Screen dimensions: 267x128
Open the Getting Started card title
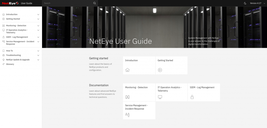(165, 60)
